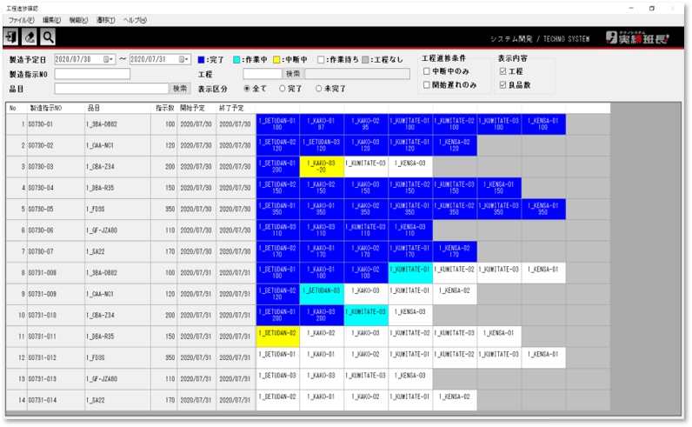Click the 製造指示NO input field
The image size is (692, 427).
point(91,74)
